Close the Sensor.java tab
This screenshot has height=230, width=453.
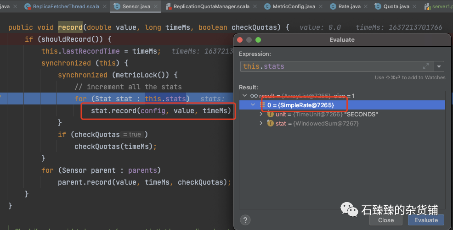coord(156,6)
